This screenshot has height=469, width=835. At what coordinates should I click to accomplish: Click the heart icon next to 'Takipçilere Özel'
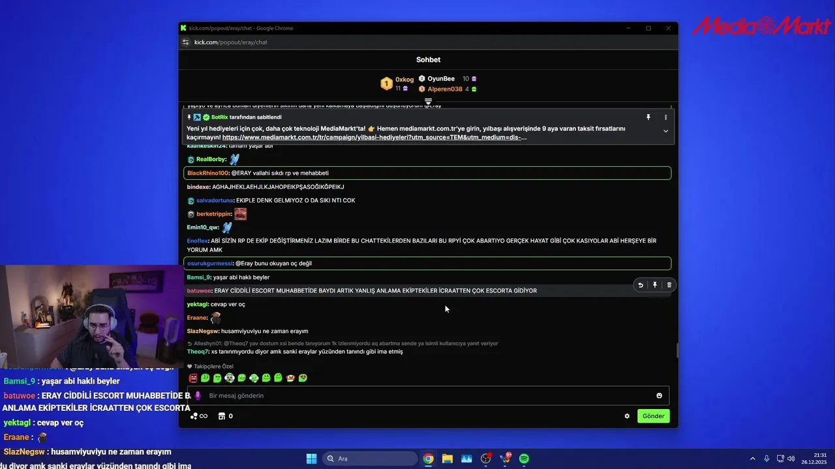[x=190, y=367]
